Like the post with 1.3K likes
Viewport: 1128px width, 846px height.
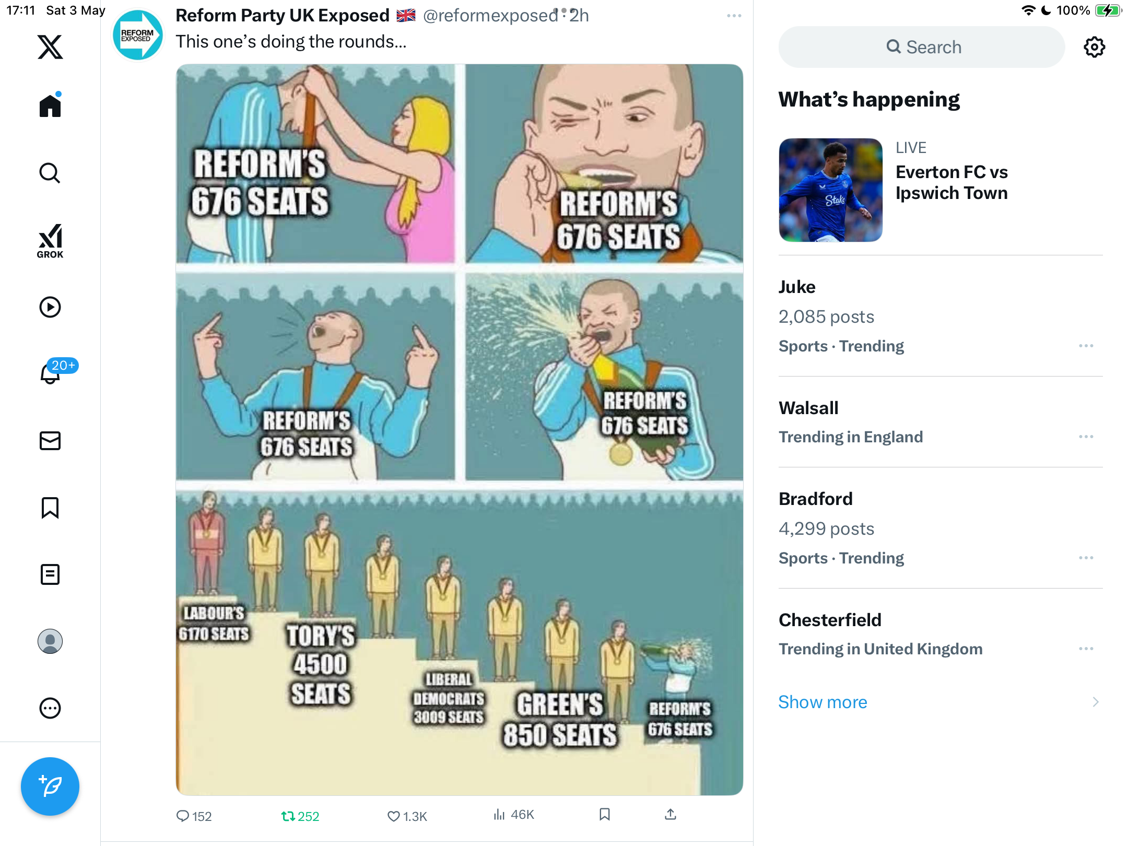[393, 816]
